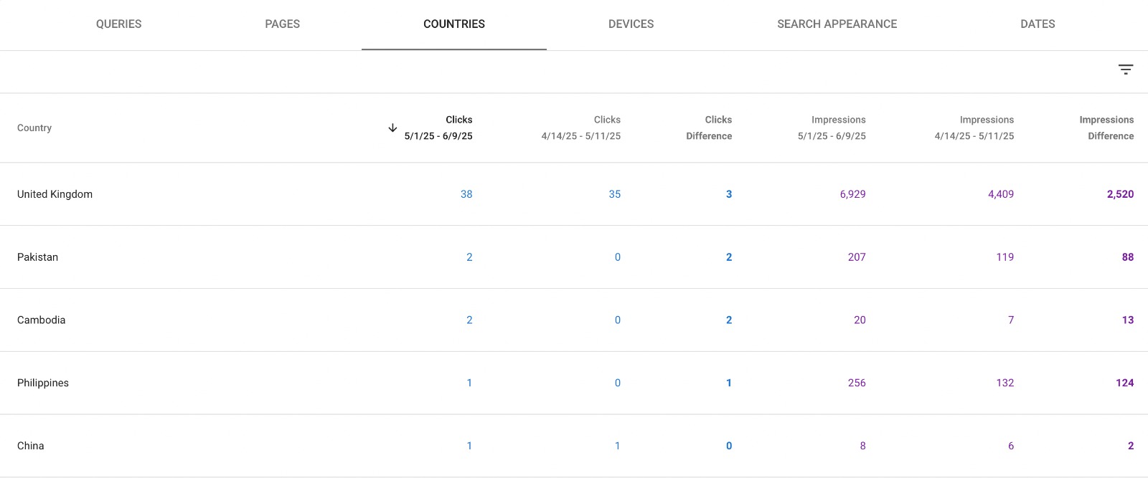Sort by Clicks 5/1/25 - 6/9/25 column
1148x478 pixels.
438,128
